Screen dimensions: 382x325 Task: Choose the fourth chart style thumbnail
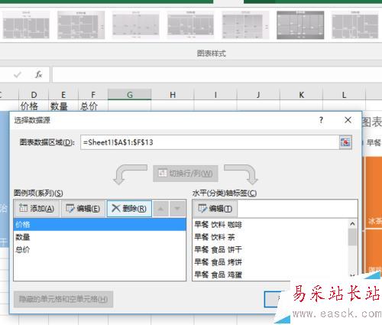tap(190, 24)
